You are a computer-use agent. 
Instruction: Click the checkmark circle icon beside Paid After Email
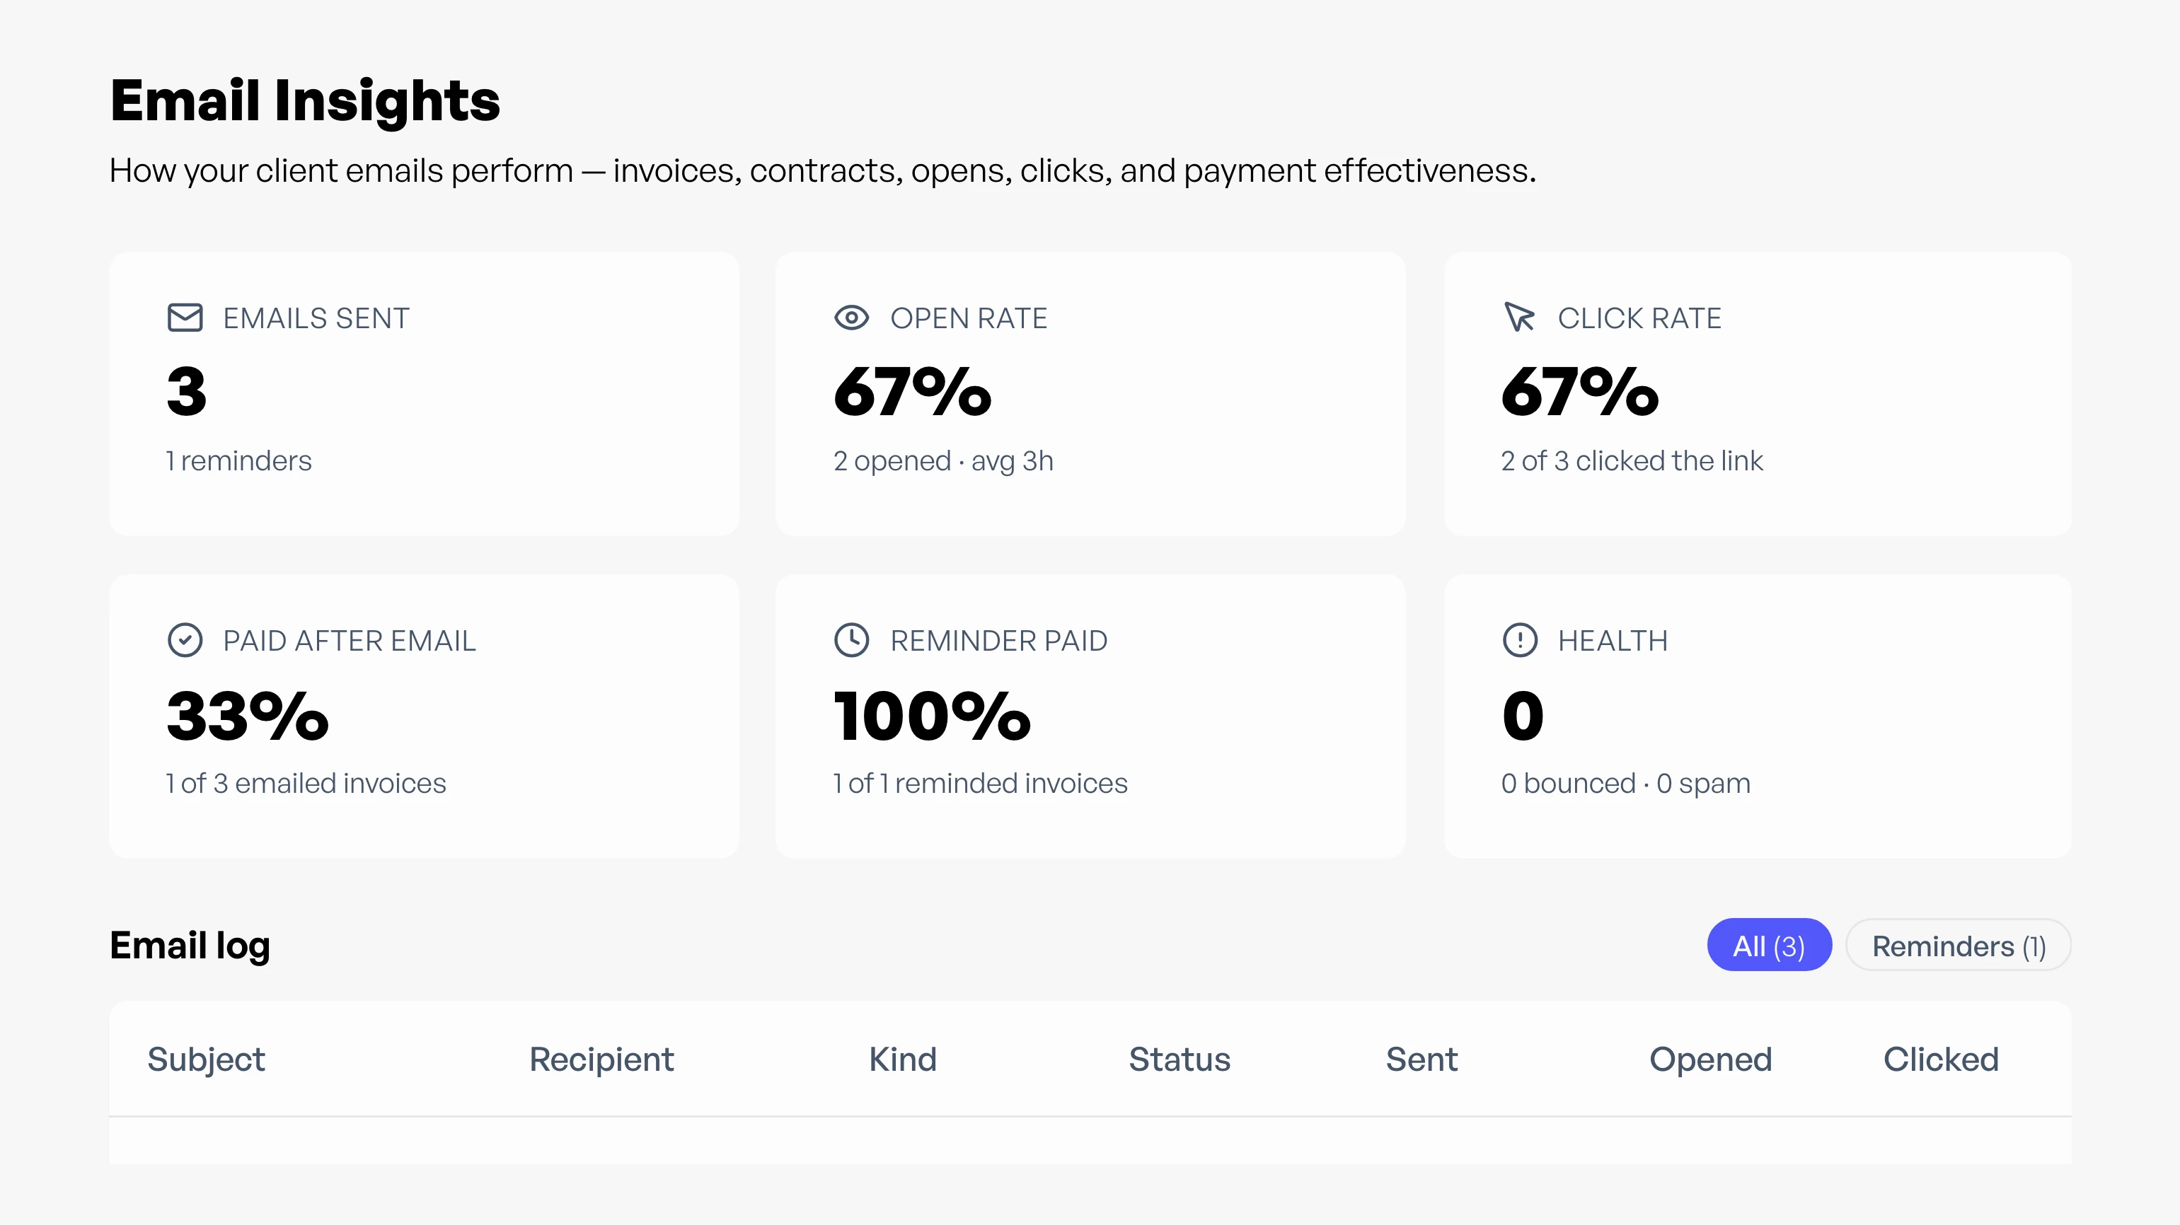pyautogui.click(x=185, y=640)
